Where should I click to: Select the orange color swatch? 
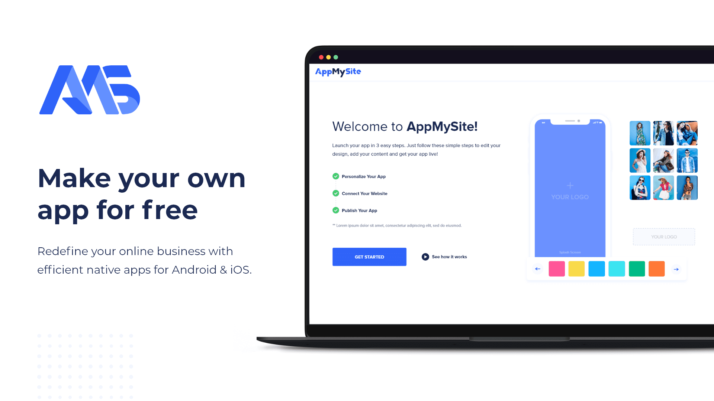point(657,268)
